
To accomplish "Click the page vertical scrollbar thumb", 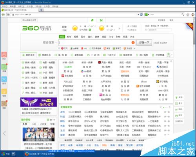I will [194, 32].
